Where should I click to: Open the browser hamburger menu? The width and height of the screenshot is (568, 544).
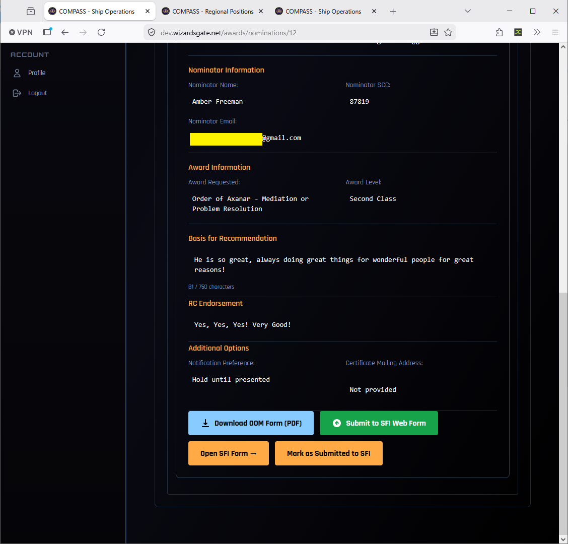pyautogui.click(x=555, y=32)
